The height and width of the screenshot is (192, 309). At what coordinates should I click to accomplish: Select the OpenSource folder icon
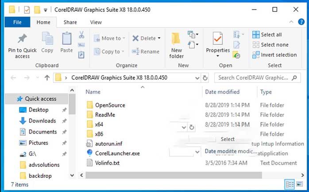(90, 105)
